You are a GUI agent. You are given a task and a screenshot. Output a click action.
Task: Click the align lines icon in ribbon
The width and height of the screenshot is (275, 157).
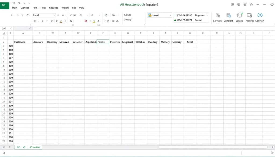[75, 15]
